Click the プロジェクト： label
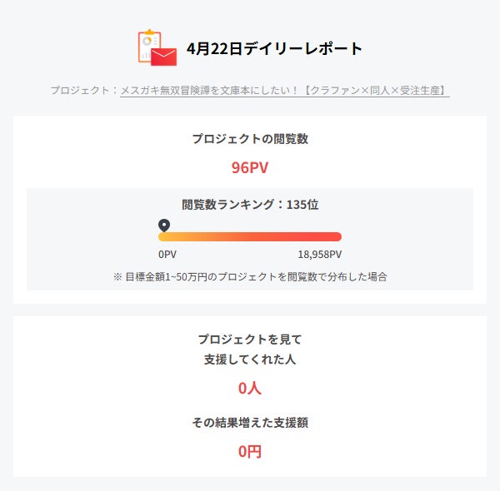 (84, 90)
